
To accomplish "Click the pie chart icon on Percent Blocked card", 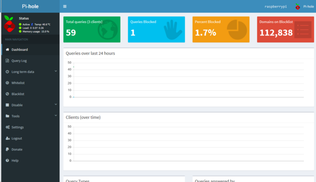I will [237, 30].
